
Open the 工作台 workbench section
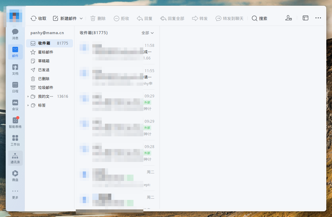click(x=15, y=141)
